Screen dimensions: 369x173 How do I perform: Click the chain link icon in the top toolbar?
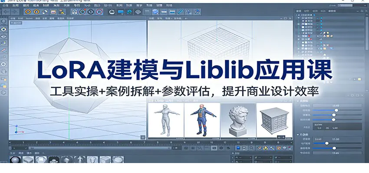coord(188,12)
